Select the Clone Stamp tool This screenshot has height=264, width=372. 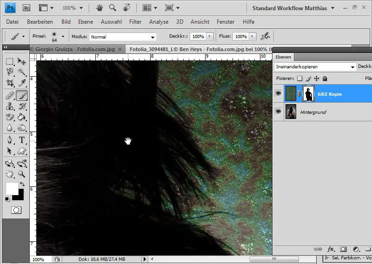pos(10,106)
